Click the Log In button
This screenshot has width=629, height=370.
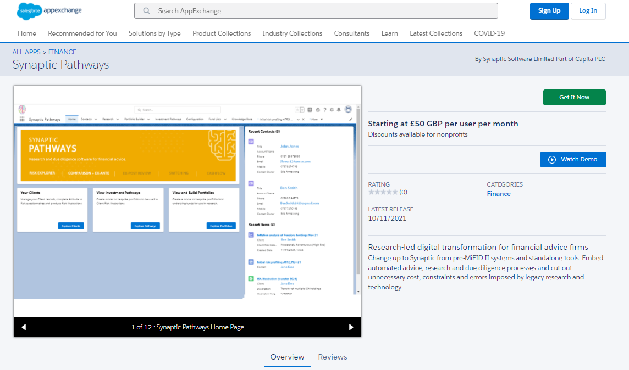coord(588,11)
